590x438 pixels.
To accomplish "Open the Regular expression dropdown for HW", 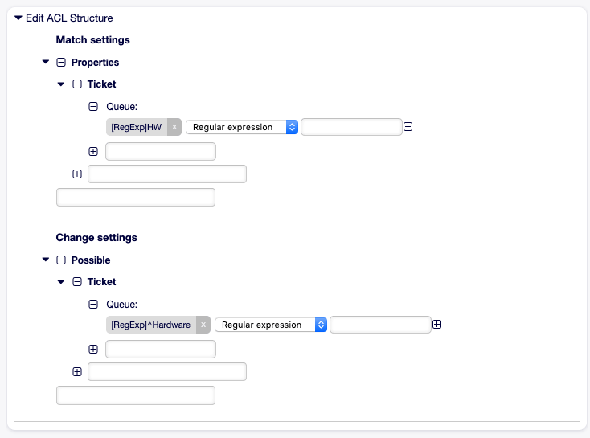I will tap(242, 127).
